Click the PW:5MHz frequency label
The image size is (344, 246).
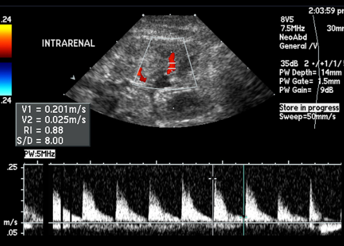click(40, 154)
